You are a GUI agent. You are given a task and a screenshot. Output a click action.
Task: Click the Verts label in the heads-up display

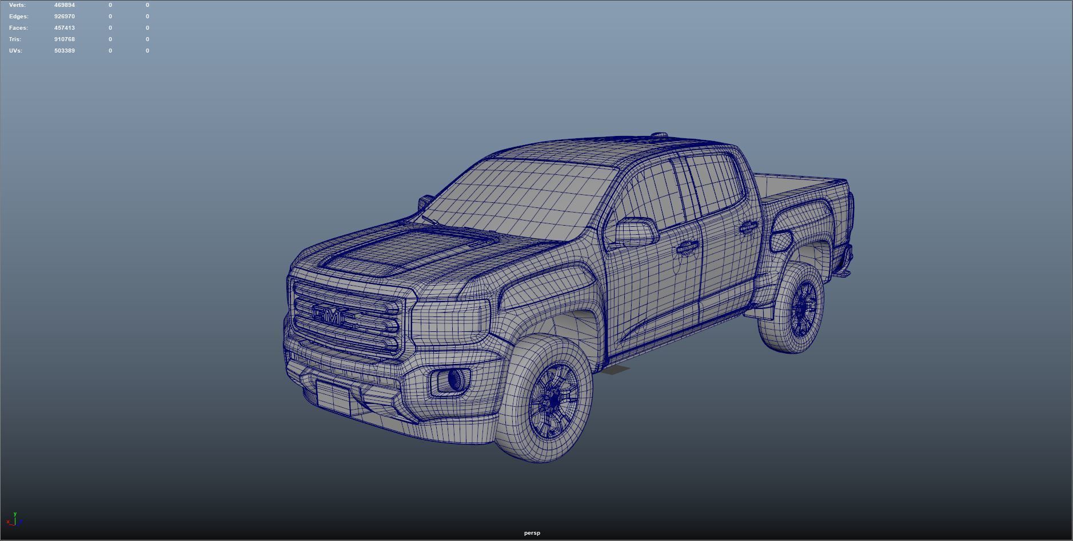[x=17, y=5]
